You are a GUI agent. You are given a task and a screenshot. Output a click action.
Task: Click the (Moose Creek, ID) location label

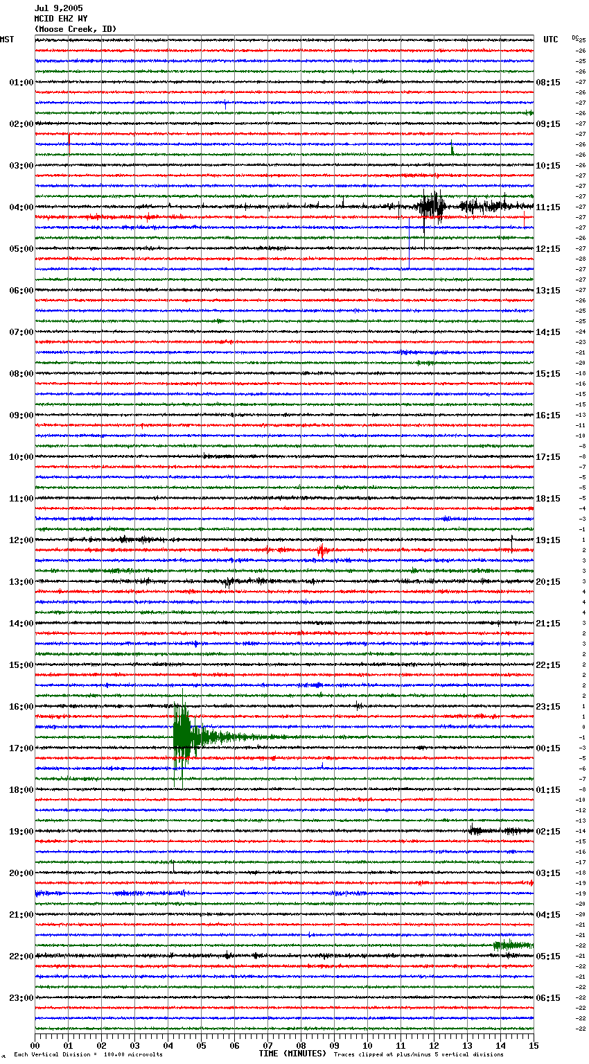click(76, 29)
